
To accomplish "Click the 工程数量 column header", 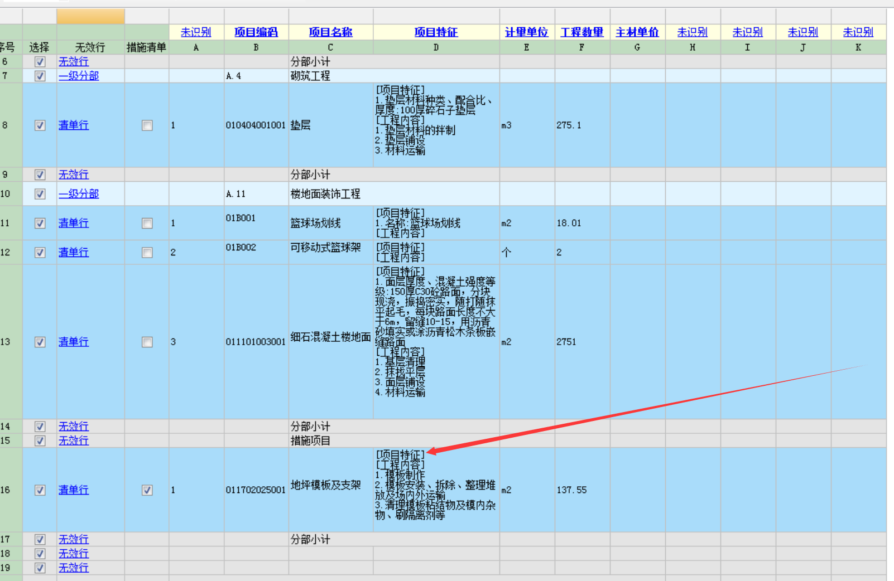I will [582, 32].
